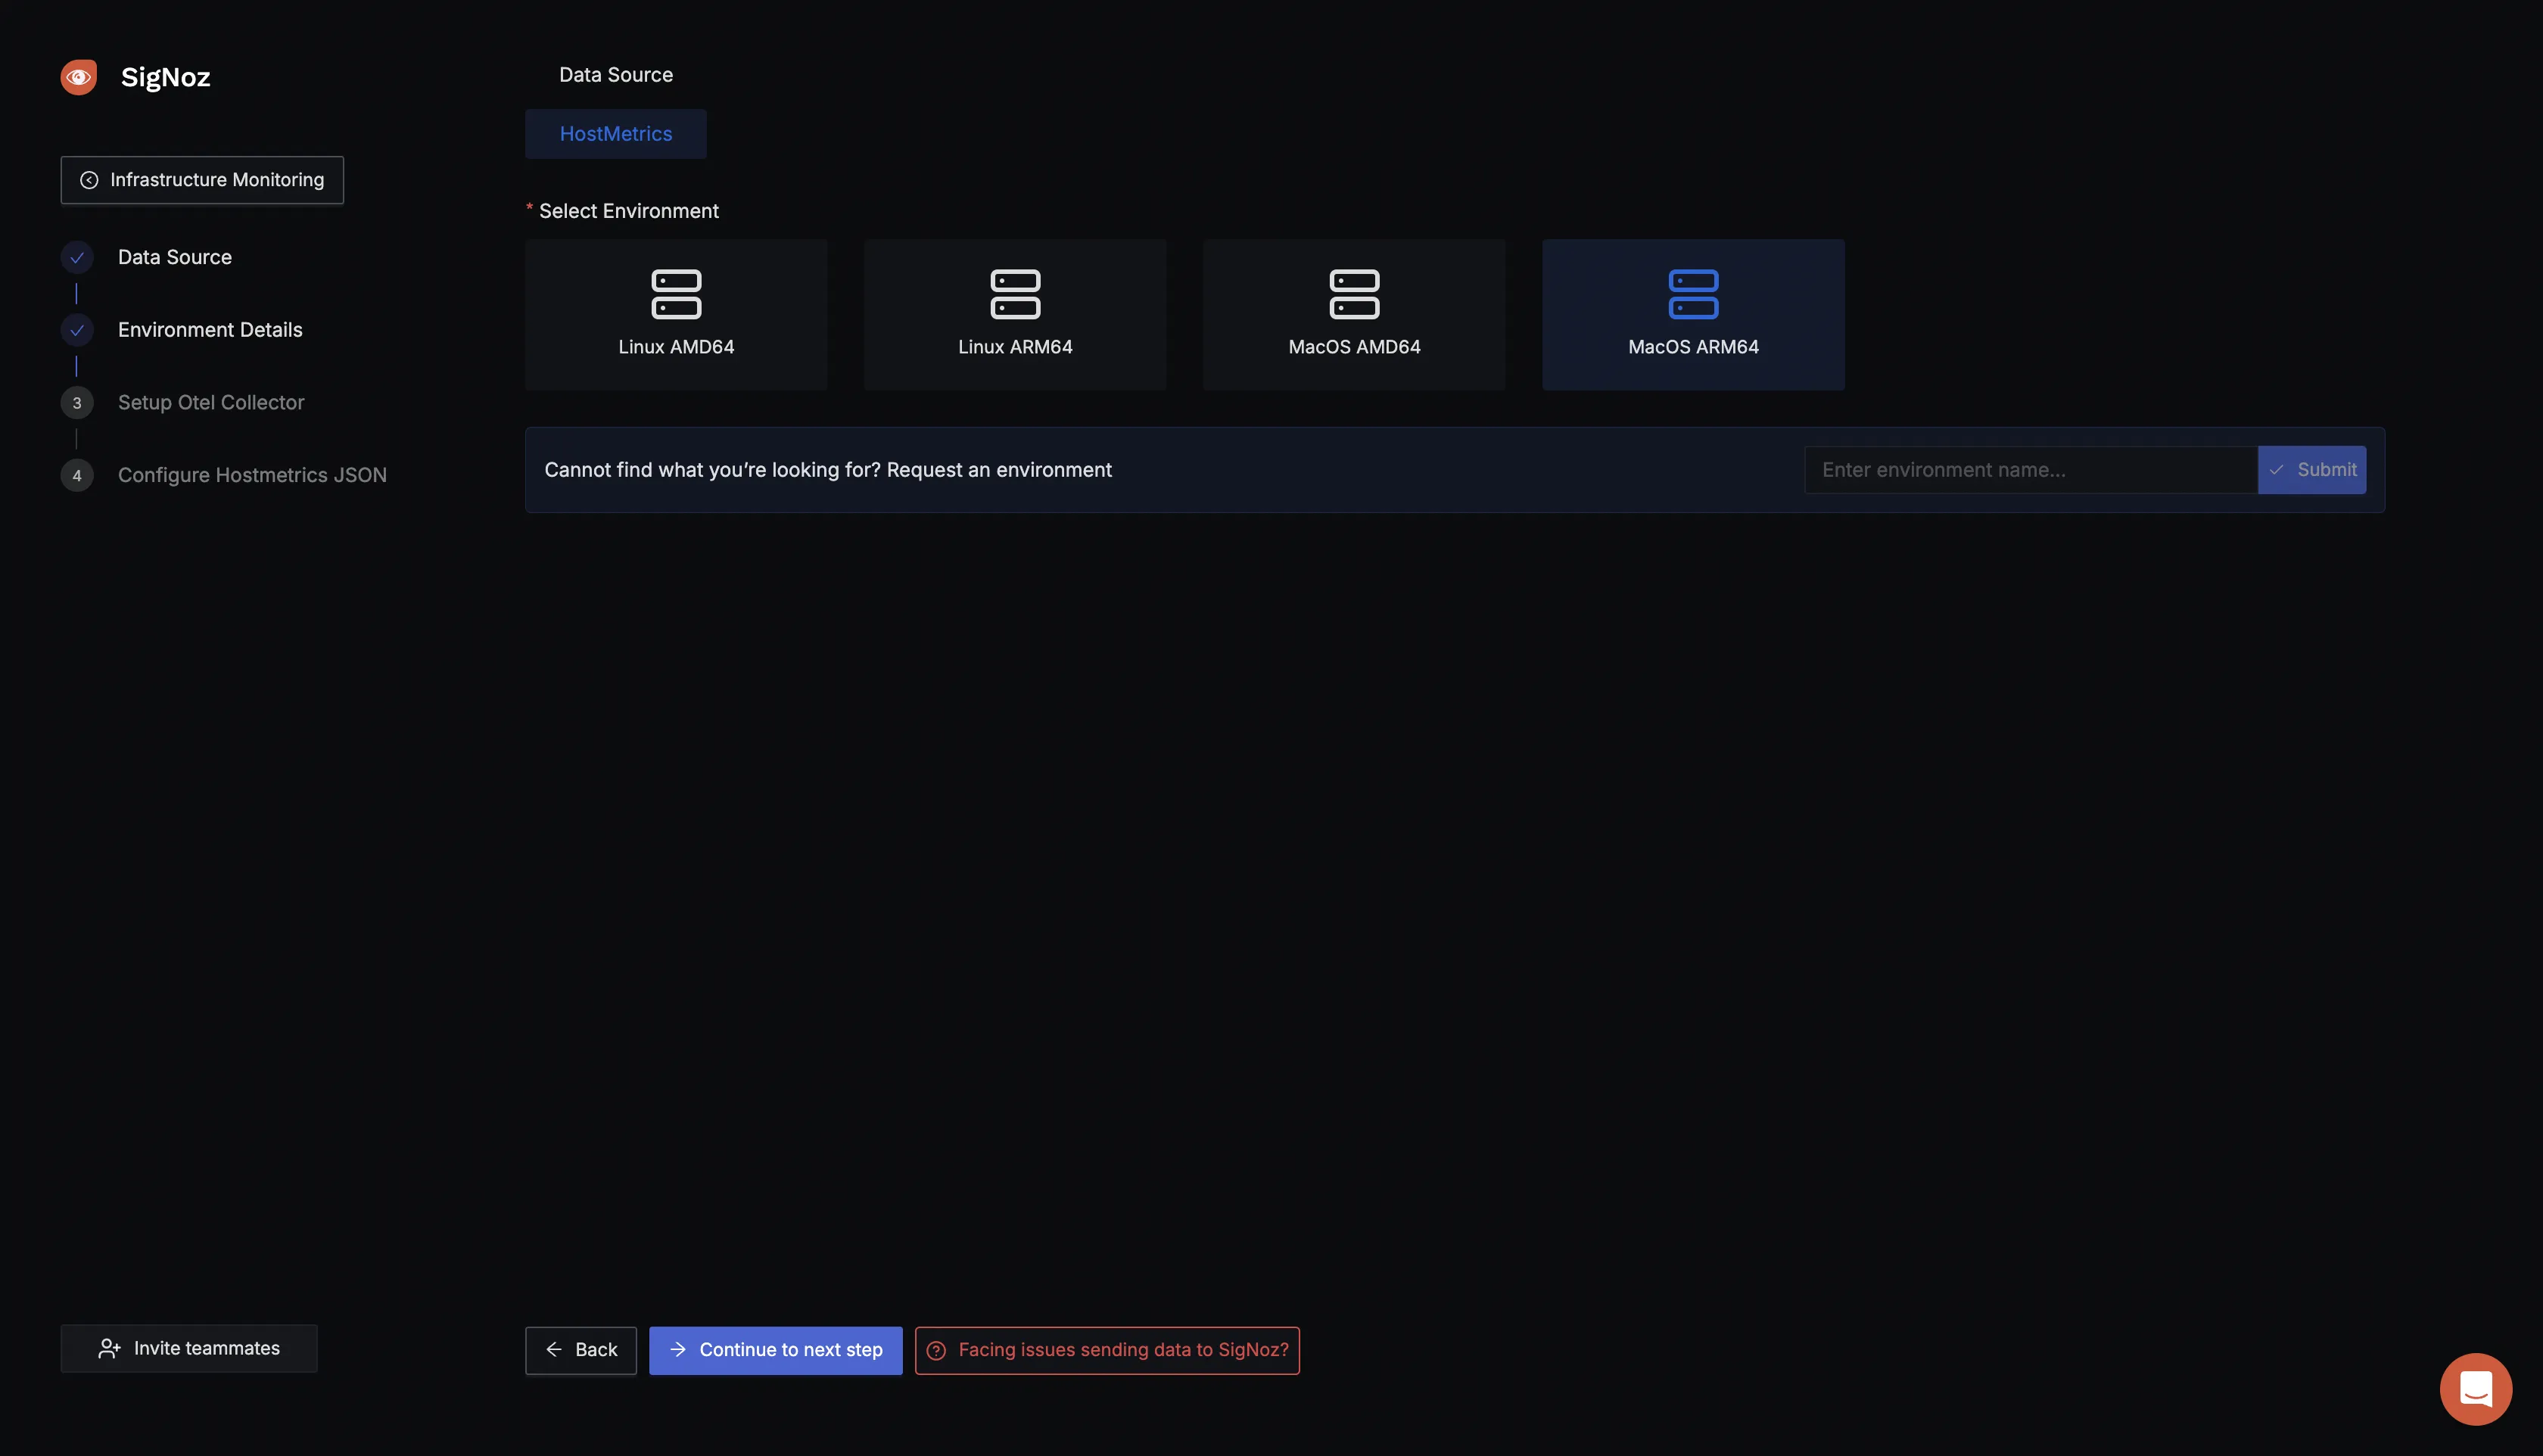This screenshot has width=2543, height=1456.
Task: Click the Environment Details checkmark icon
Action: (77, 330)
